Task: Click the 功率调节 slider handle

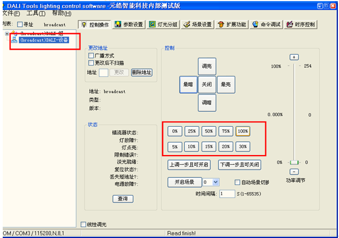Action: point(294,163)
